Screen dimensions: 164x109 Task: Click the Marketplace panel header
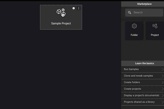[x=142, y=4]
